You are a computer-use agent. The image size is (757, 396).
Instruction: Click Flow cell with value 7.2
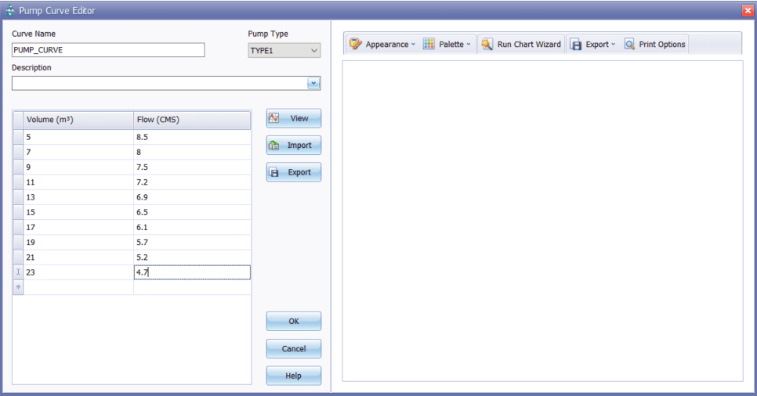tap(192, 182)
